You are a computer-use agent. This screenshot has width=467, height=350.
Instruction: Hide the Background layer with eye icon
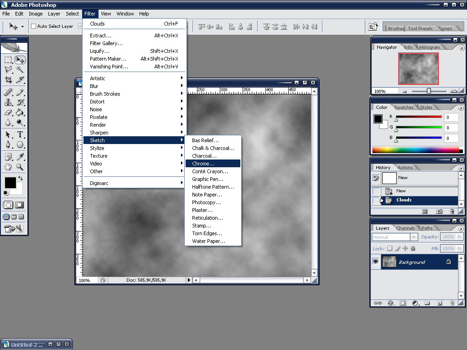pyautogui.click(x=376, y=262)
